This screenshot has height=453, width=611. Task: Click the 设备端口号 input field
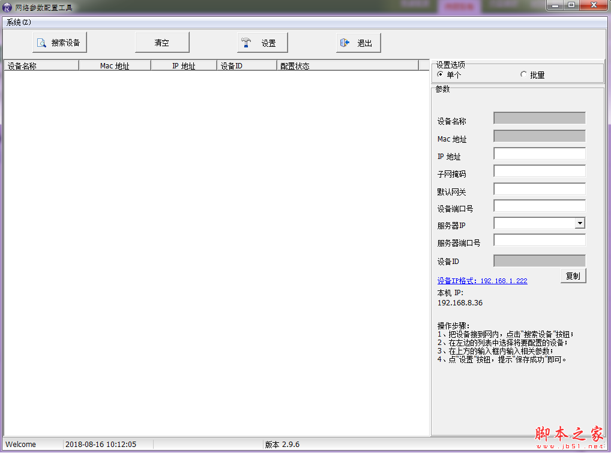[x=539, y=206]
